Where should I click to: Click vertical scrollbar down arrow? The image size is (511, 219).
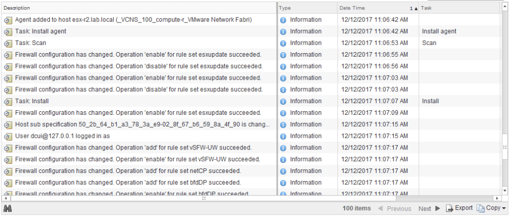pos(505,190)
